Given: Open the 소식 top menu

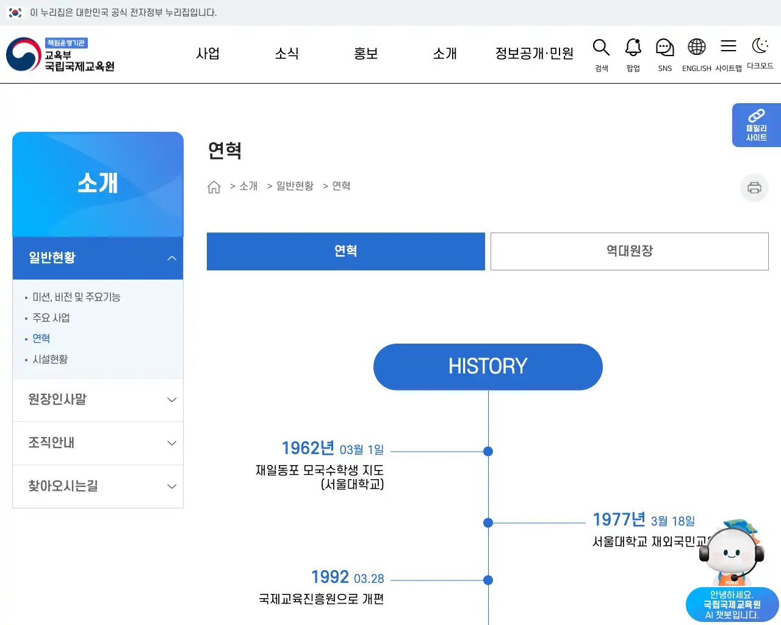Looking at the screenshot, I should pyautogui.click(x=287, y=54).
